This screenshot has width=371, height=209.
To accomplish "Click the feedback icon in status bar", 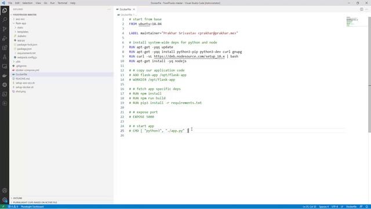I will pos(361,207).
